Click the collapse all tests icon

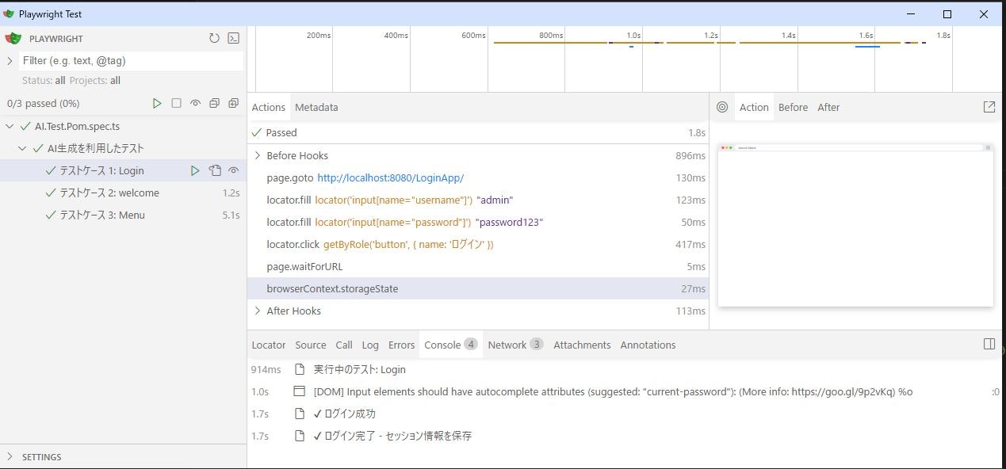[214, 103]
